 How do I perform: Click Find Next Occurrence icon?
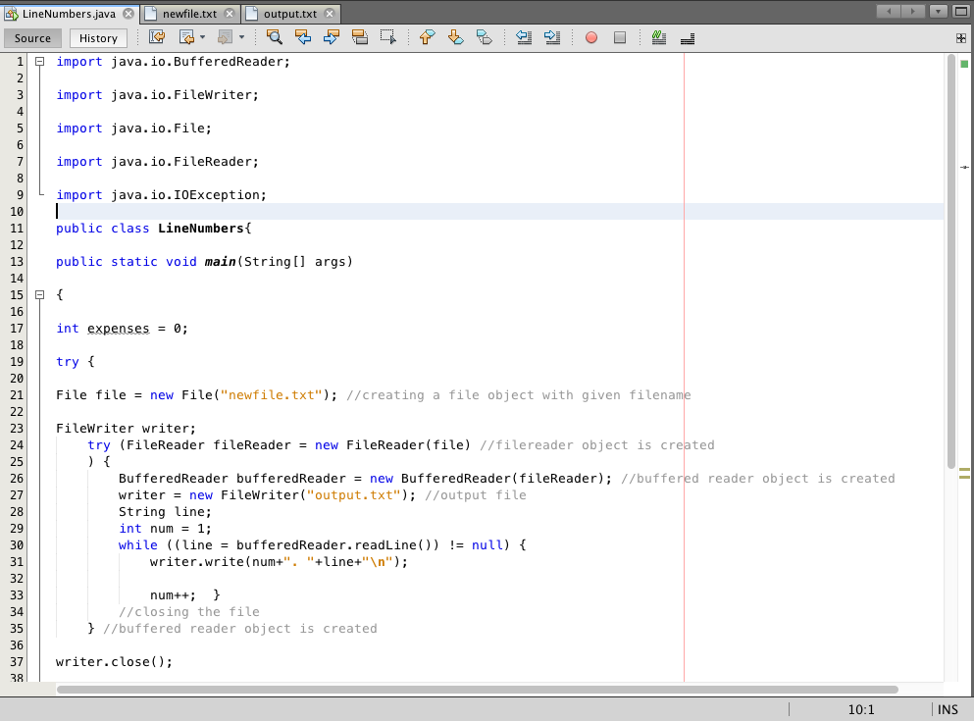click(x=332, y=37)
